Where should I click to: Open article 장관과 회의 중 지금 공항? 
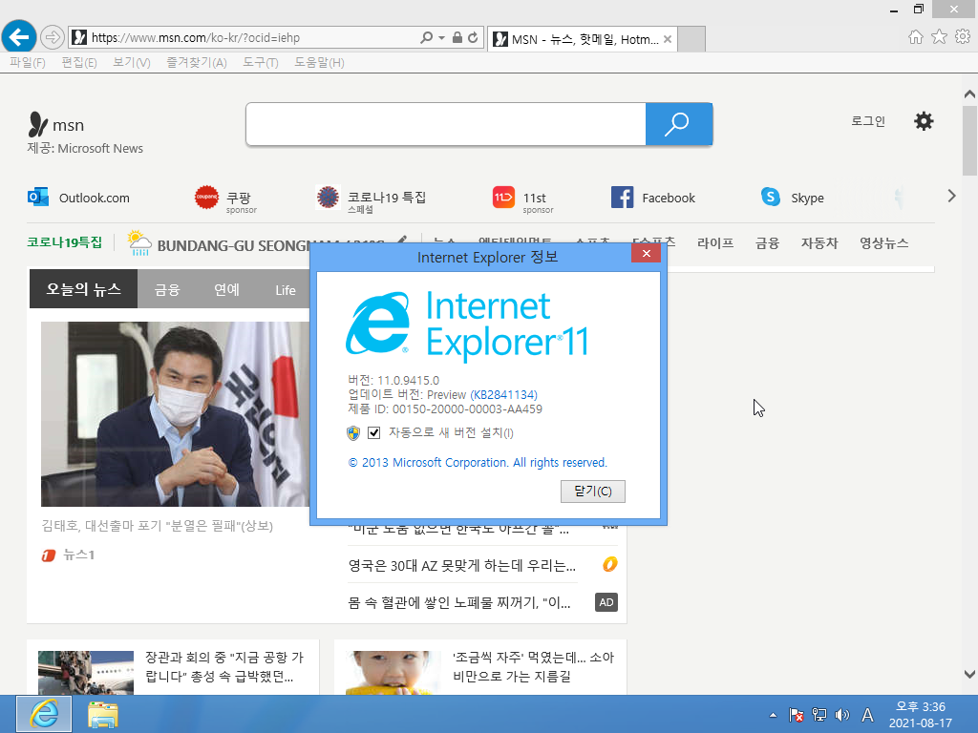click(x=224, y=666)
